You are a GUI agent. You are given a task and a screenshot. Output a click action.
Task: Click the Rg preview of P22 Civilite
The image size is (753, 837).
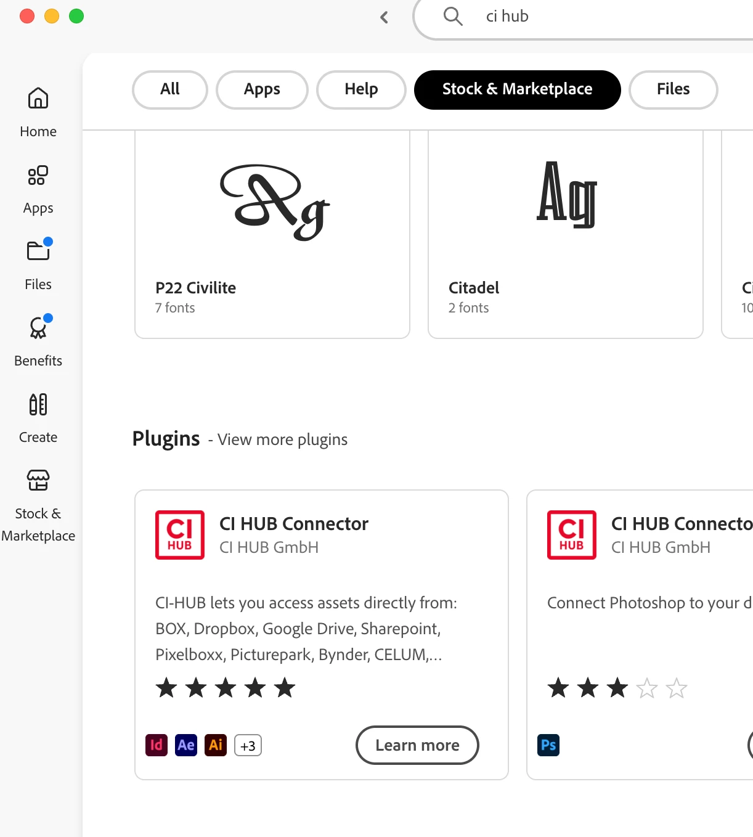click(275, 202)
